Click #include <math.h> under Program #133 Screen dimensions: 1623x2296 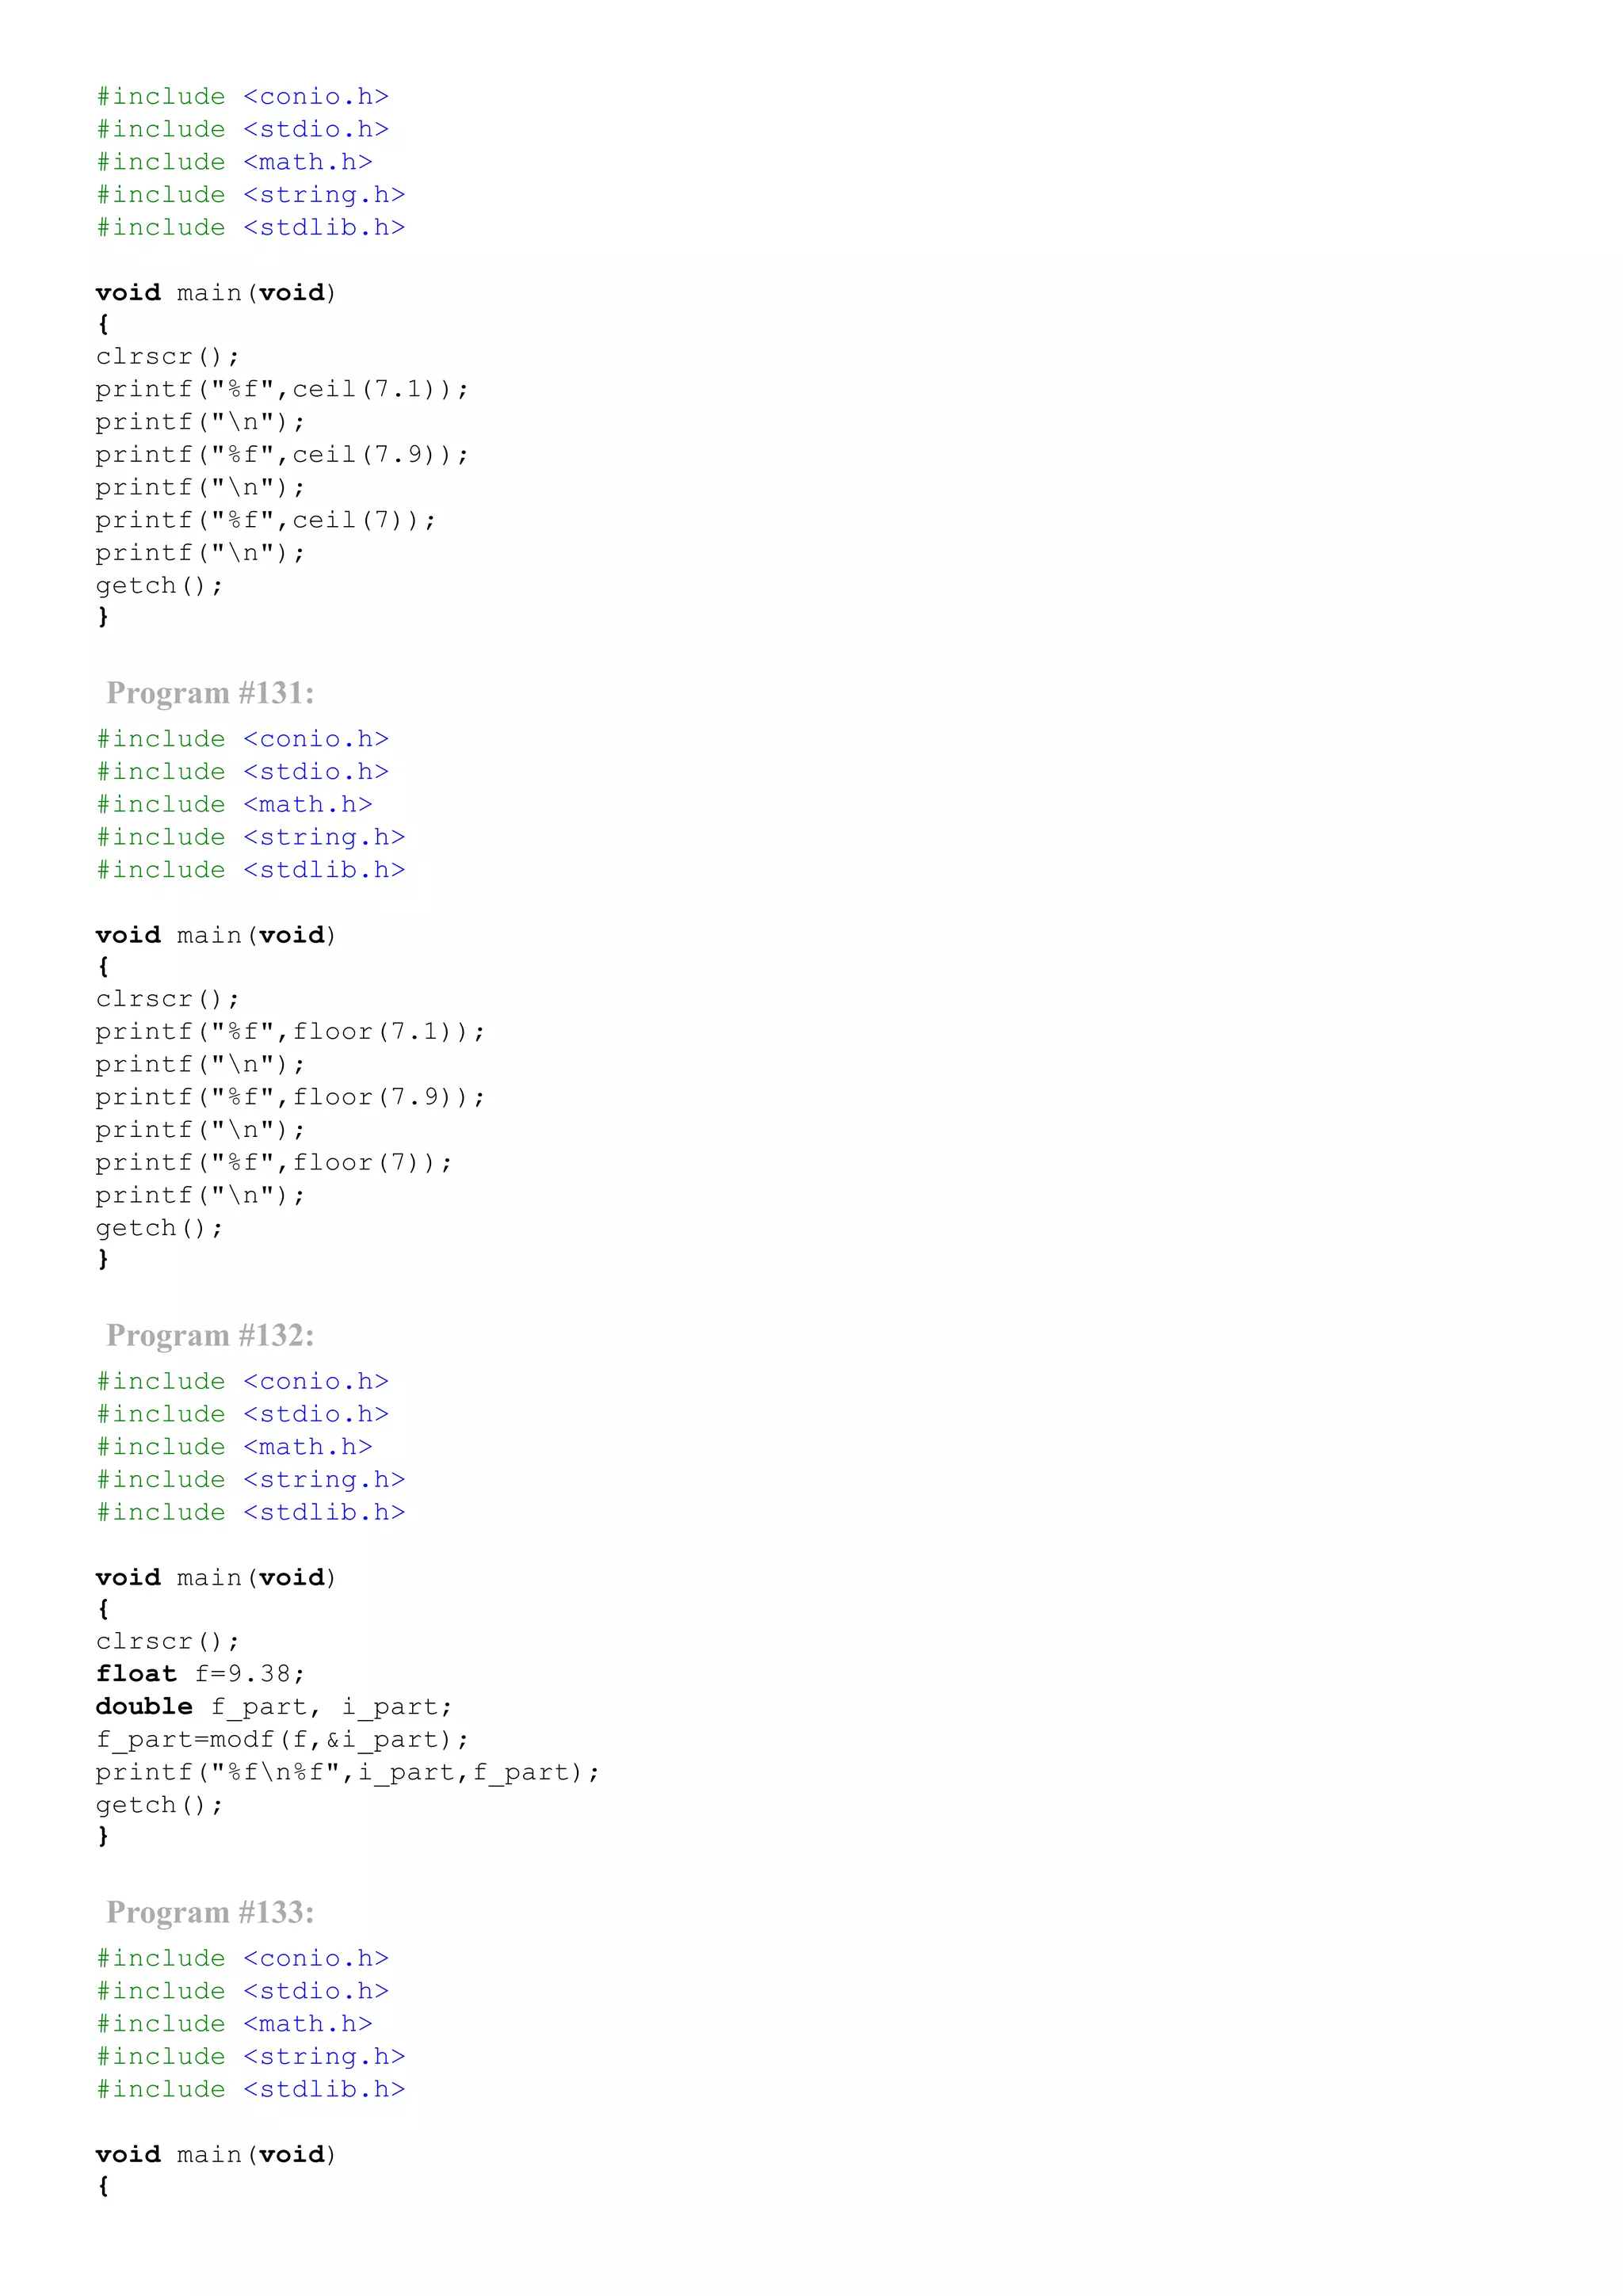pyautogui.click(x=235, y=2024)
